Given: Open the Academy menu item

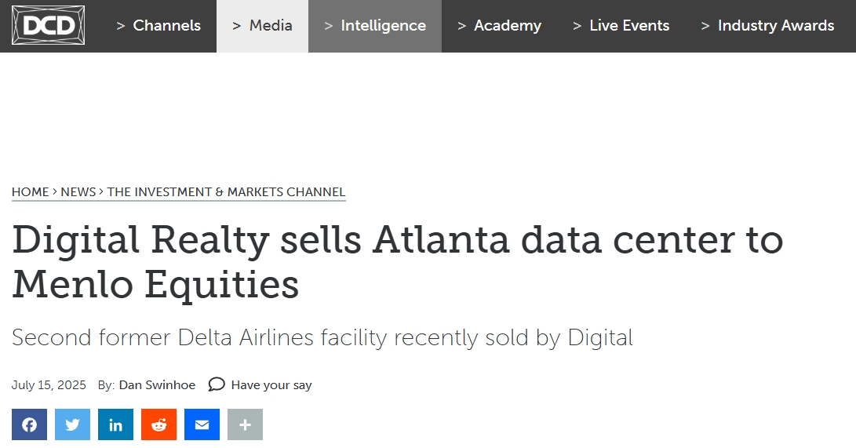Looking at the screenshot, I should (500, 26).
